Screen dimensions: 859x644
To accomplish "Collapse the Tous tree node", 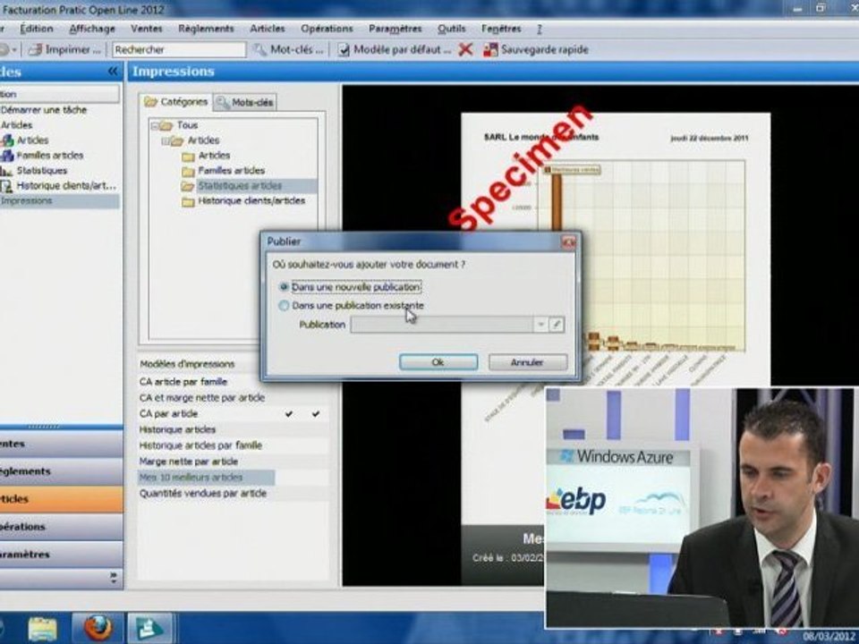I will (x=155, y=126).
